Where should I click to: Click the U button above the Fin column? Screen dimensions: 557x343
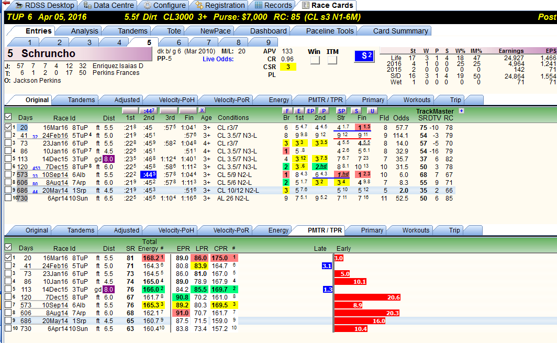(372, 111)
